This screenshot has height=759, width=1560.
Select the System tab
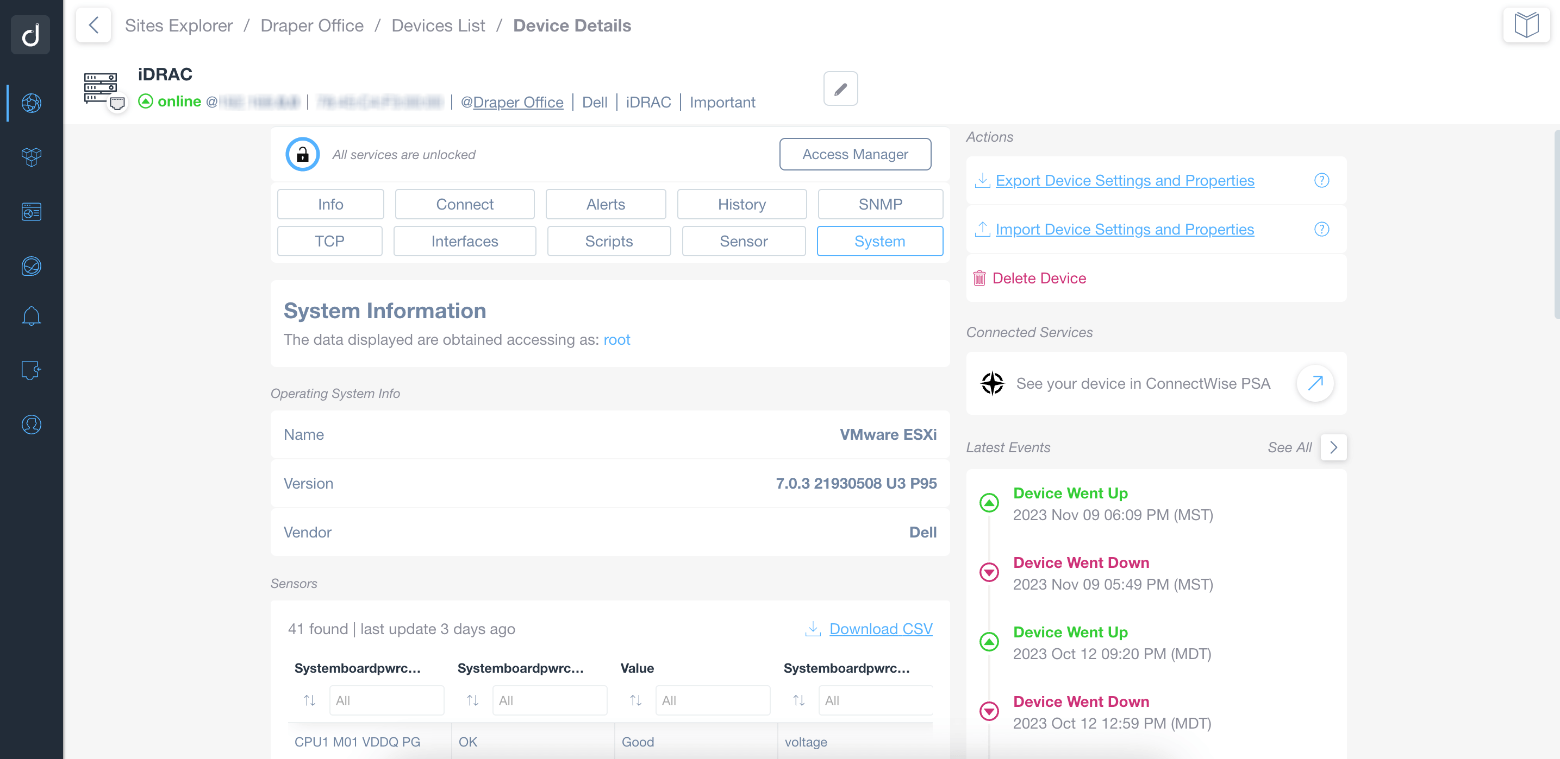[879, 241]
